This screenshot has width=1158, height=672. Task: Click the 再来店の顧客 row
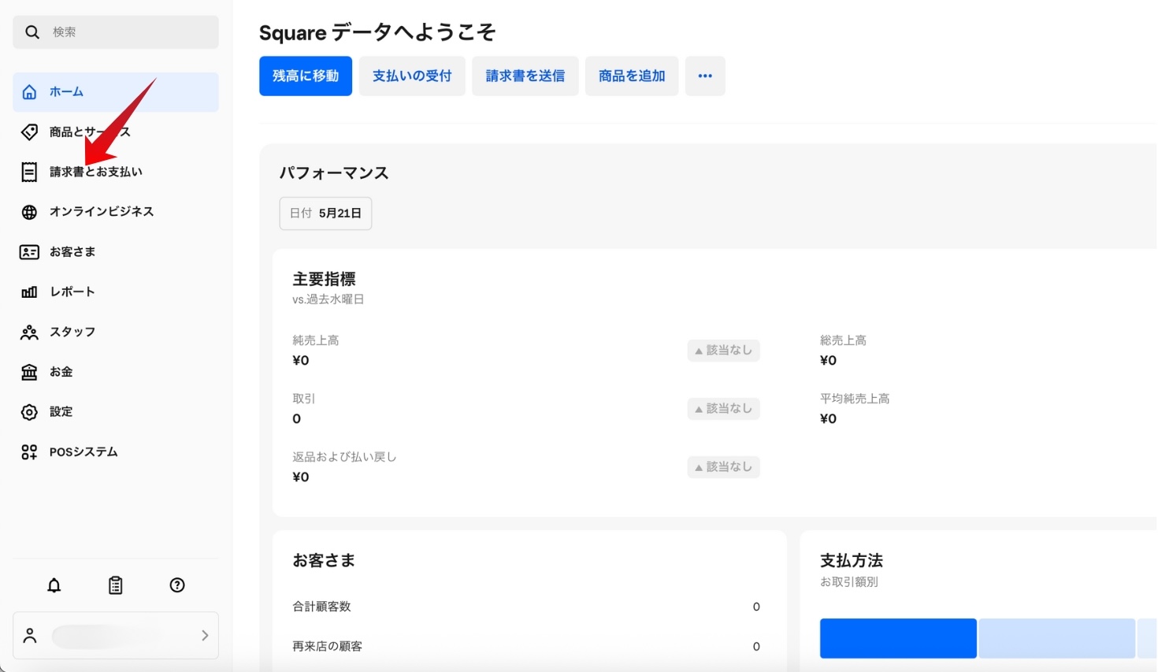tap(526, 647)
